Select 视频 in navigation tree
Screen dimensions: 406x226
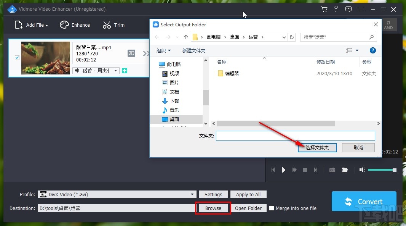(171, 73)
